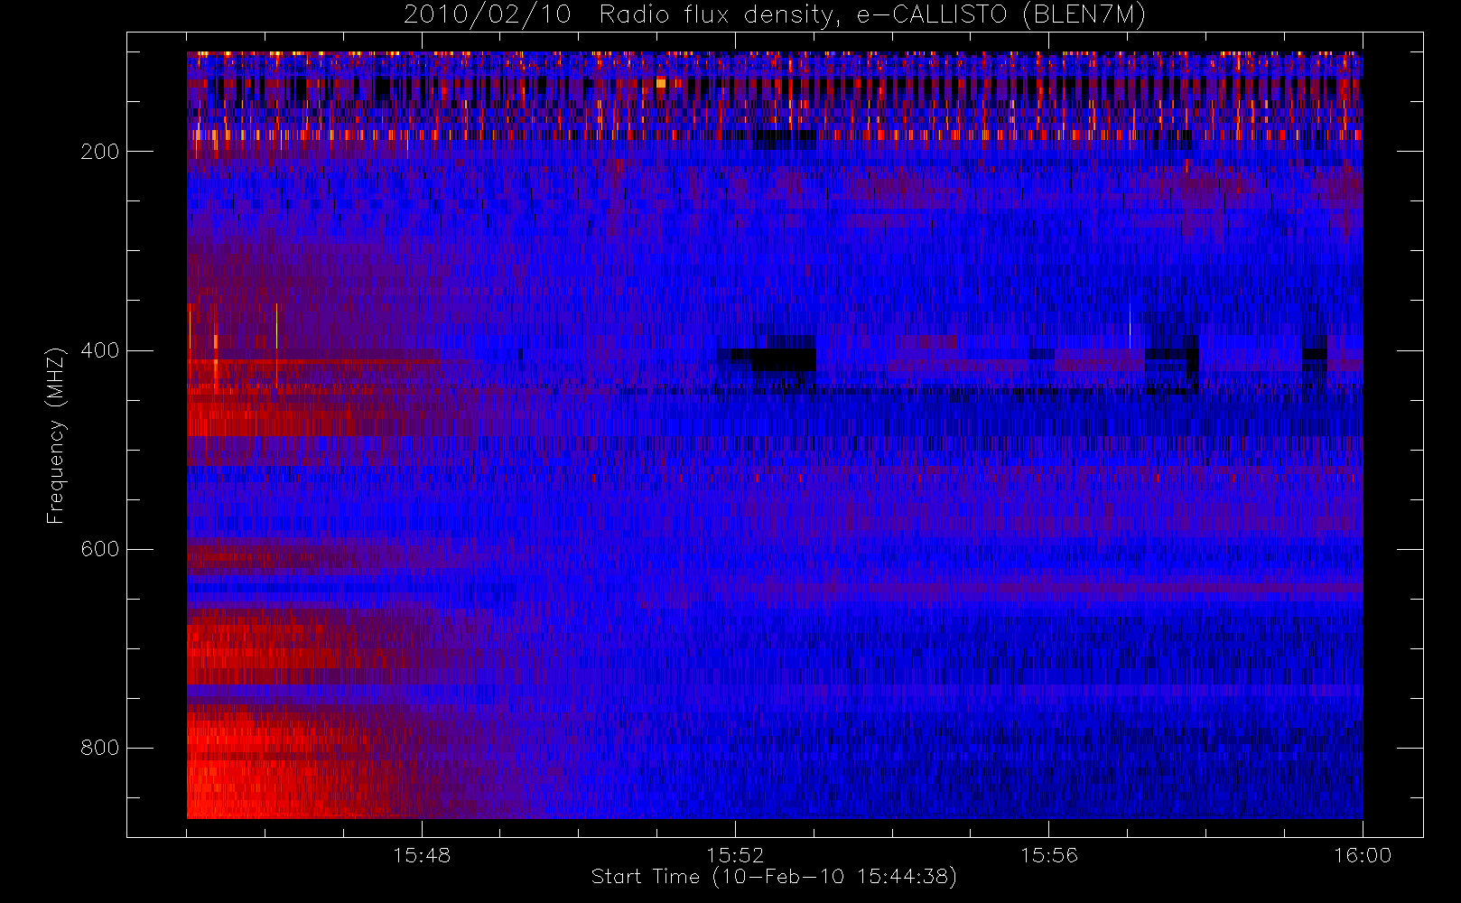Click the 15:48 time axis label
Screen dimensions: 1461x903
pos(422,855)
